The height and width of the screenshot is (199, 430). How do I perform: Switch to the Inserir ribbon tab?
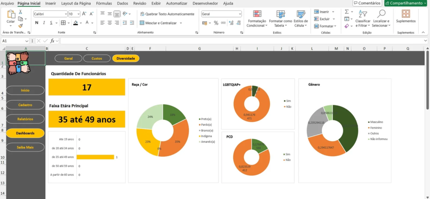click(x=50, y=3)
